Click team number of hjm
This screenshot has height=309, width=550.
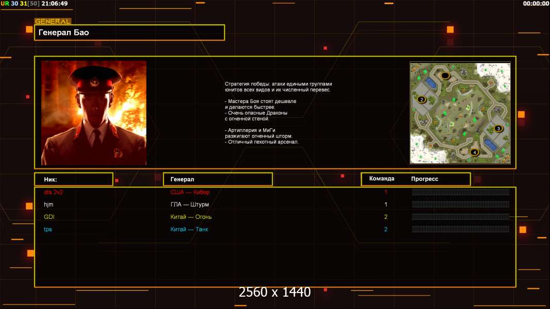[x=386, y=204]
